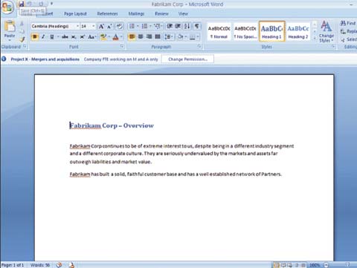Viewport: 357px width, 268px height.
Task: Click the permission icon in status bar
Action: click(71, 265)
